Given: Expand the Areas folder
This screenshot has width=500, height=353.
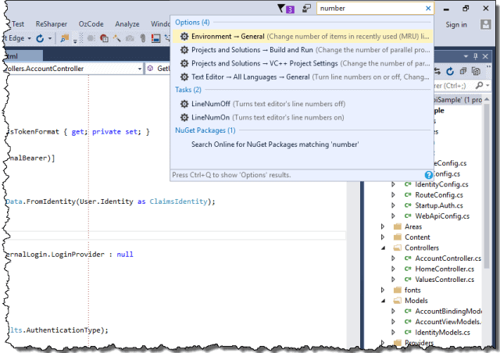Looking at the screenshot, I should (x=383, y=226).
